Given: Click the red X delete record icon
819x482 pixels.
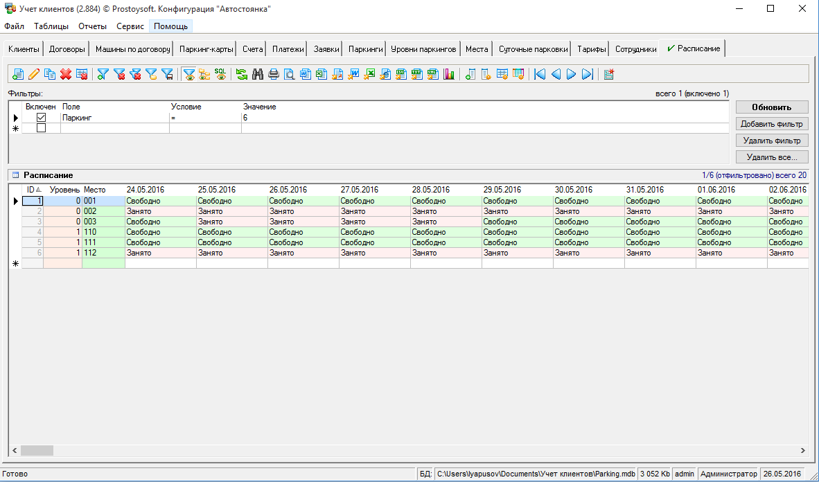Looking at the screenshot, I should click(x=66, y=74).
